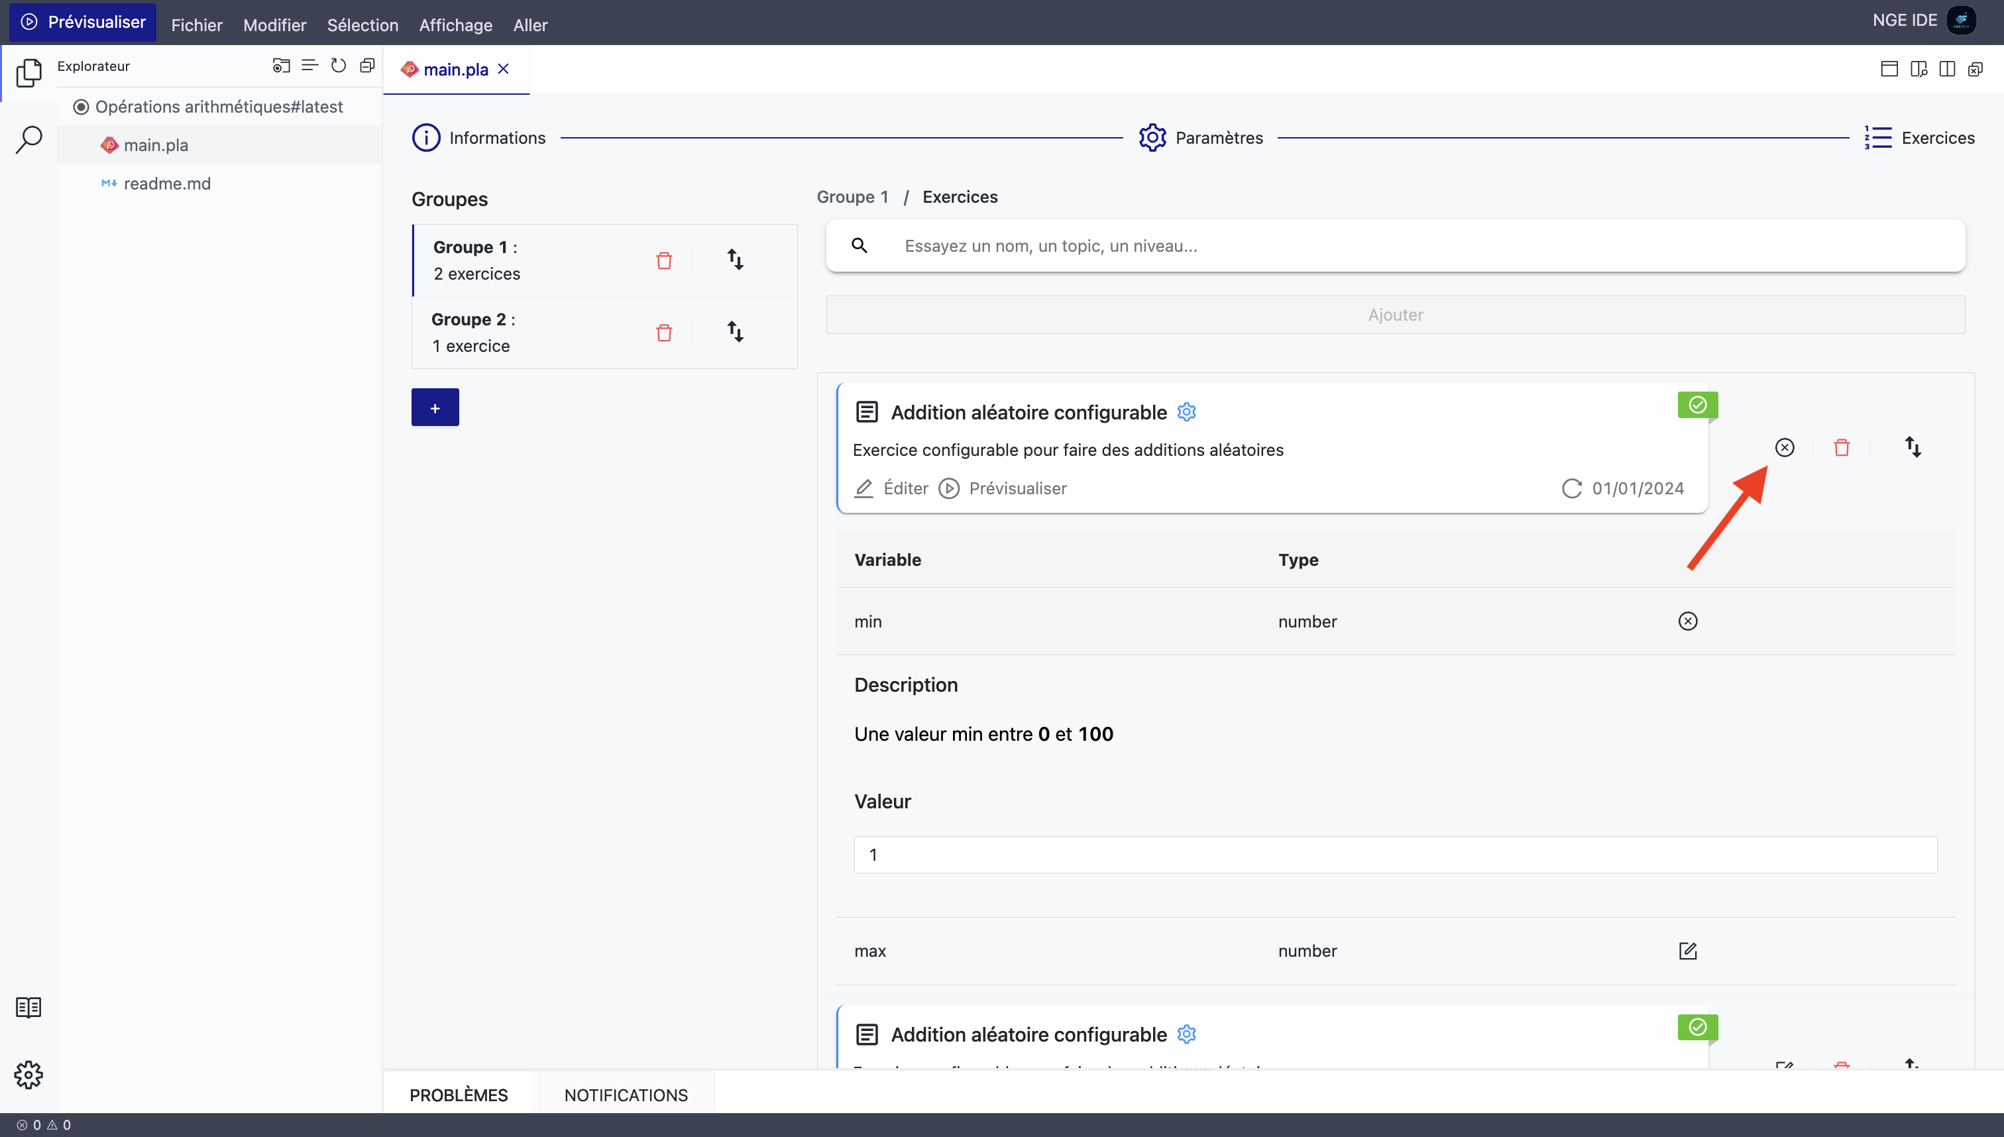Open readme.md in the file tree

tap(219, 184)
